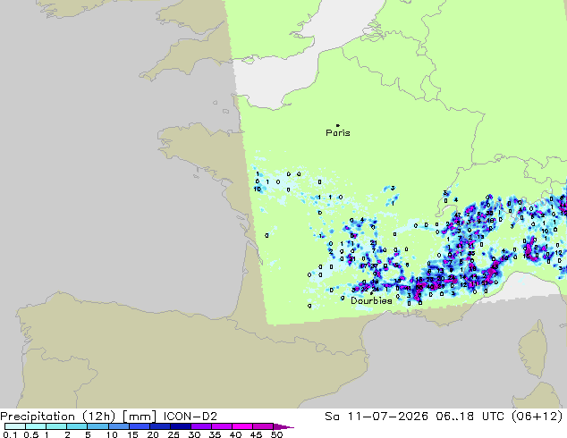This screenshot has height=438, width=567.
Task: Select the 'Precipitation (12h) [mm]' title text
Action: 78,417
